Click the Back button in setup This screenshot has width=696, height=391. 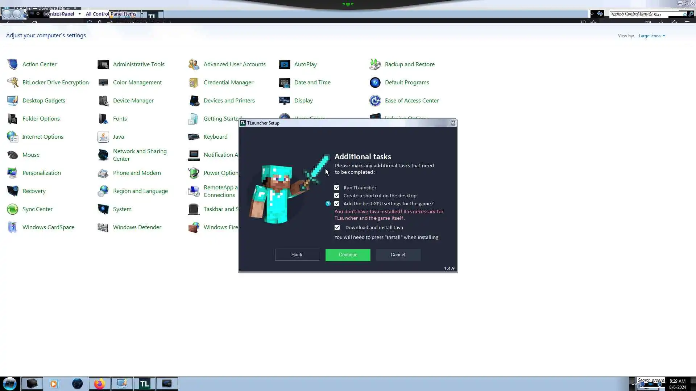tap(297, 255)
